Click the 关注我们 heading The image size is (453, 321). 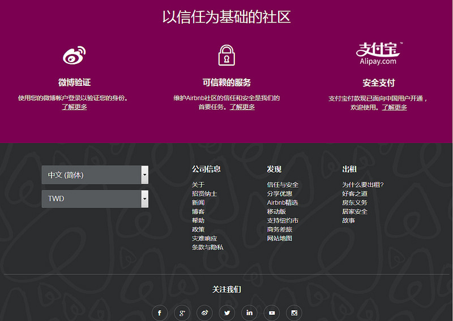point(226,289)
